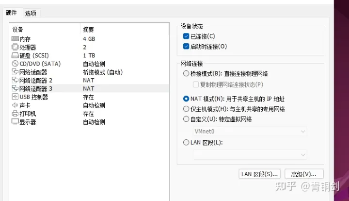Select the 显示器 display icon

[15, 122]
